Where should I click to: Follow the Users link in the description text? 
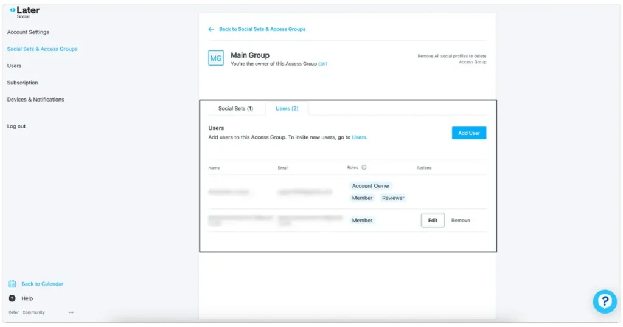(x=359, y=137)
